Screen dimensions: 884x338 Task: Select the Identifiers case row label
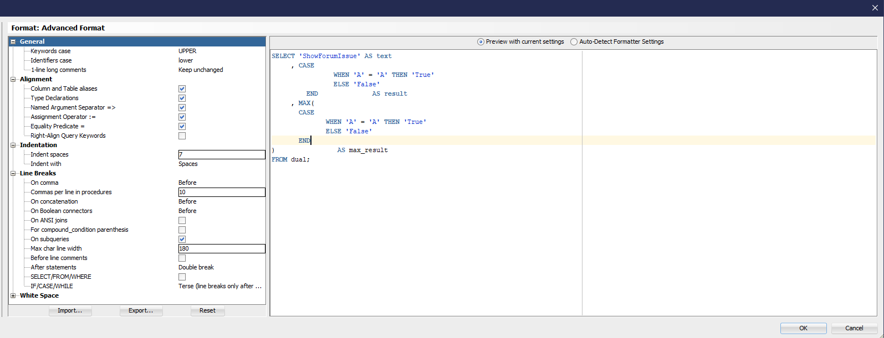(x=51, y=60)
